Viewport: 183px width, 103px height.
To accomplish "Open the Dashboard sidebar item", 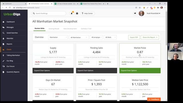I will (11, 22).
